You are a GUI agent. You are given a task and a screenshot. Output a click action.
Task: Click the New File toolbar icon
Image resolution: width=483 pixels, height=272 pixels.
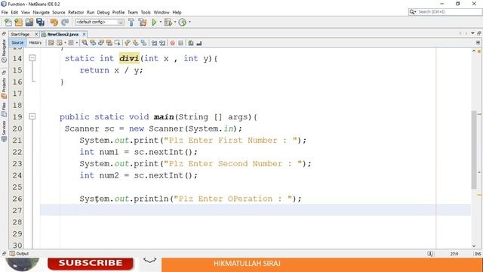(x=8, y=22)
